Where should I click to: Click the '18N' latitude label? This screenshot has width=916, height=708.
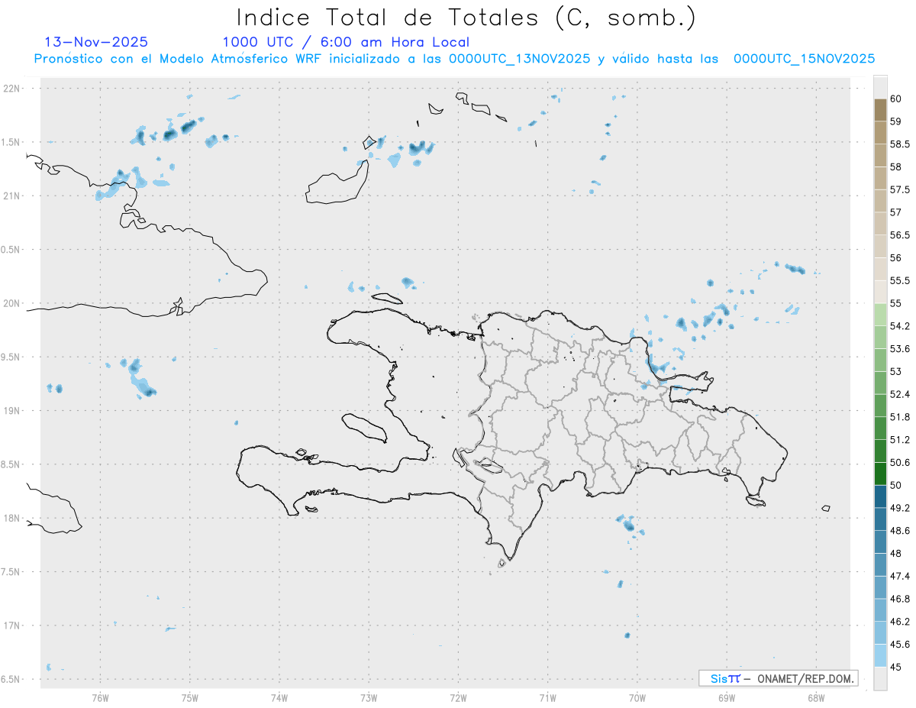coord(12,519)
